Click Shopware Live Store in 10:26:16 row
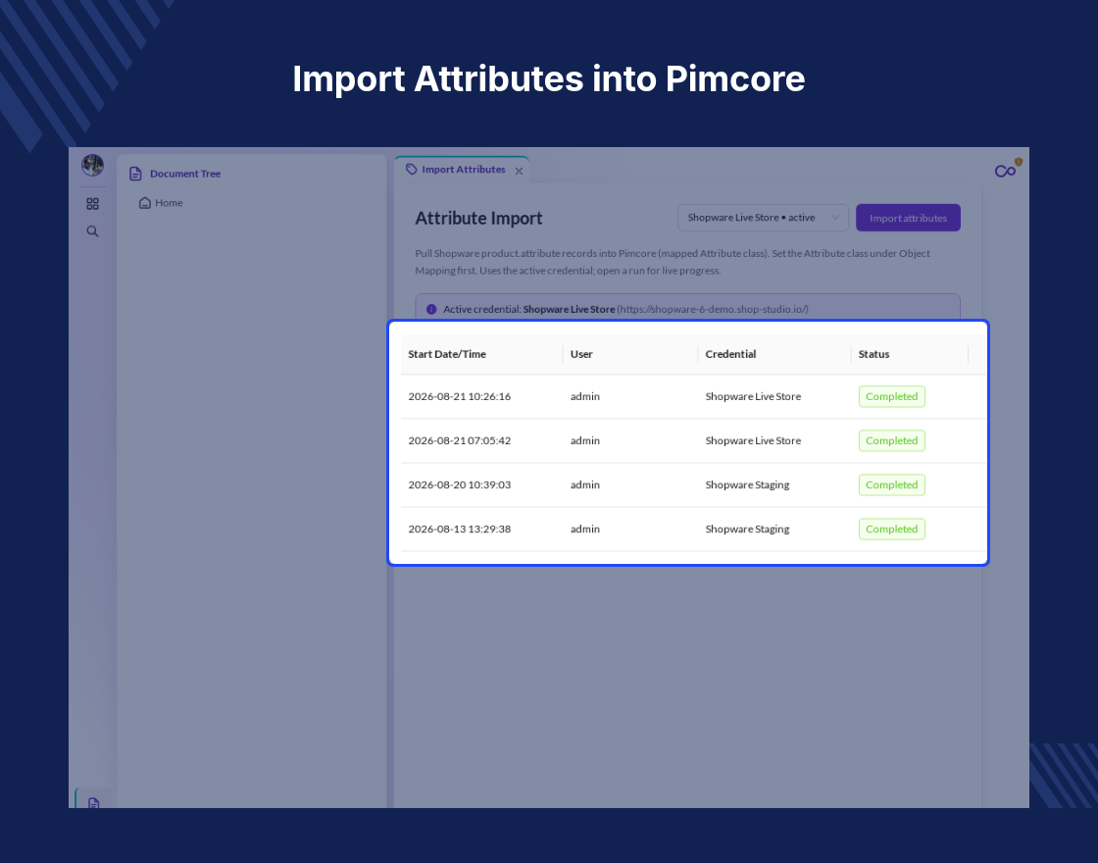1098x863 pixels. (x=753, y=396)
